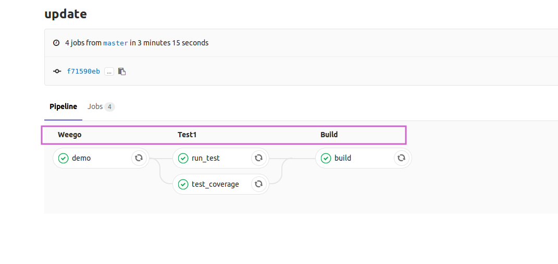Switch to the Pipeline tab
This screenshot has height=264, width=558.
63,106
